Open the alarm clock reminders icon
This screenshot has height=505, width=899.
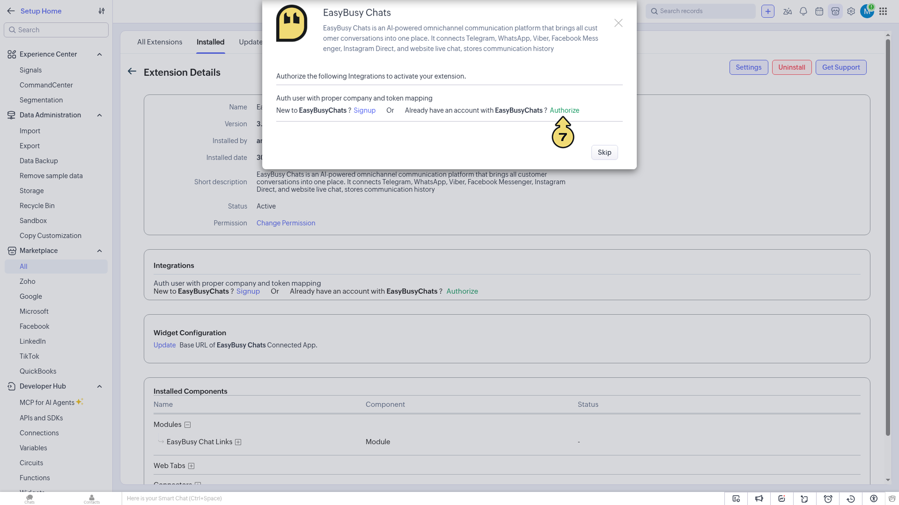(828, 499)
